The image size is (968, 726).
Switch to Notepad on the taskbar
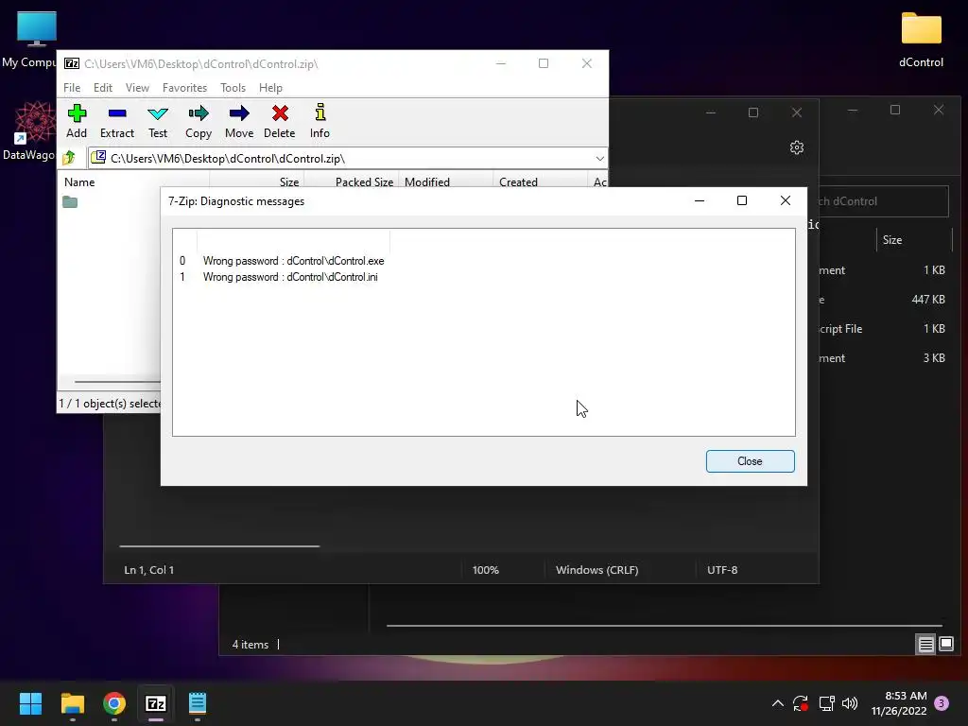tap(198, 703)
